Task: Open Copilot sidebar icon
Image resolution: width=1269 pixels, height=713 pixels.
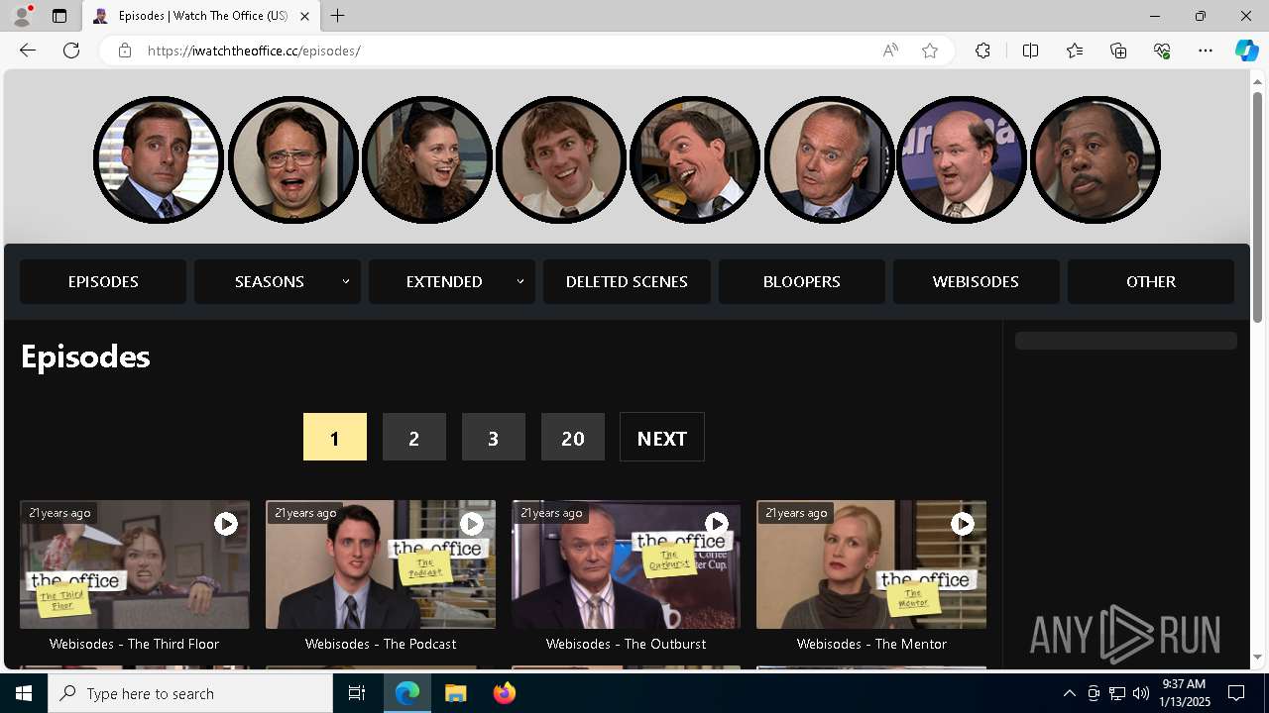Action: [x=1246, y=51]
